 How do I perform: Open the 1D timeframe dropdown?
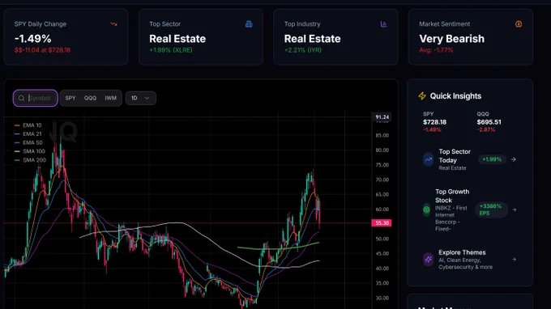click(140, 98)
